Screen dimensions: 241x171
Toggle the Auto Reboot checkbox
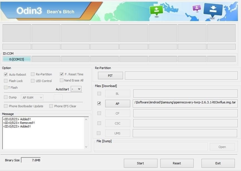[x=6, y=74]
